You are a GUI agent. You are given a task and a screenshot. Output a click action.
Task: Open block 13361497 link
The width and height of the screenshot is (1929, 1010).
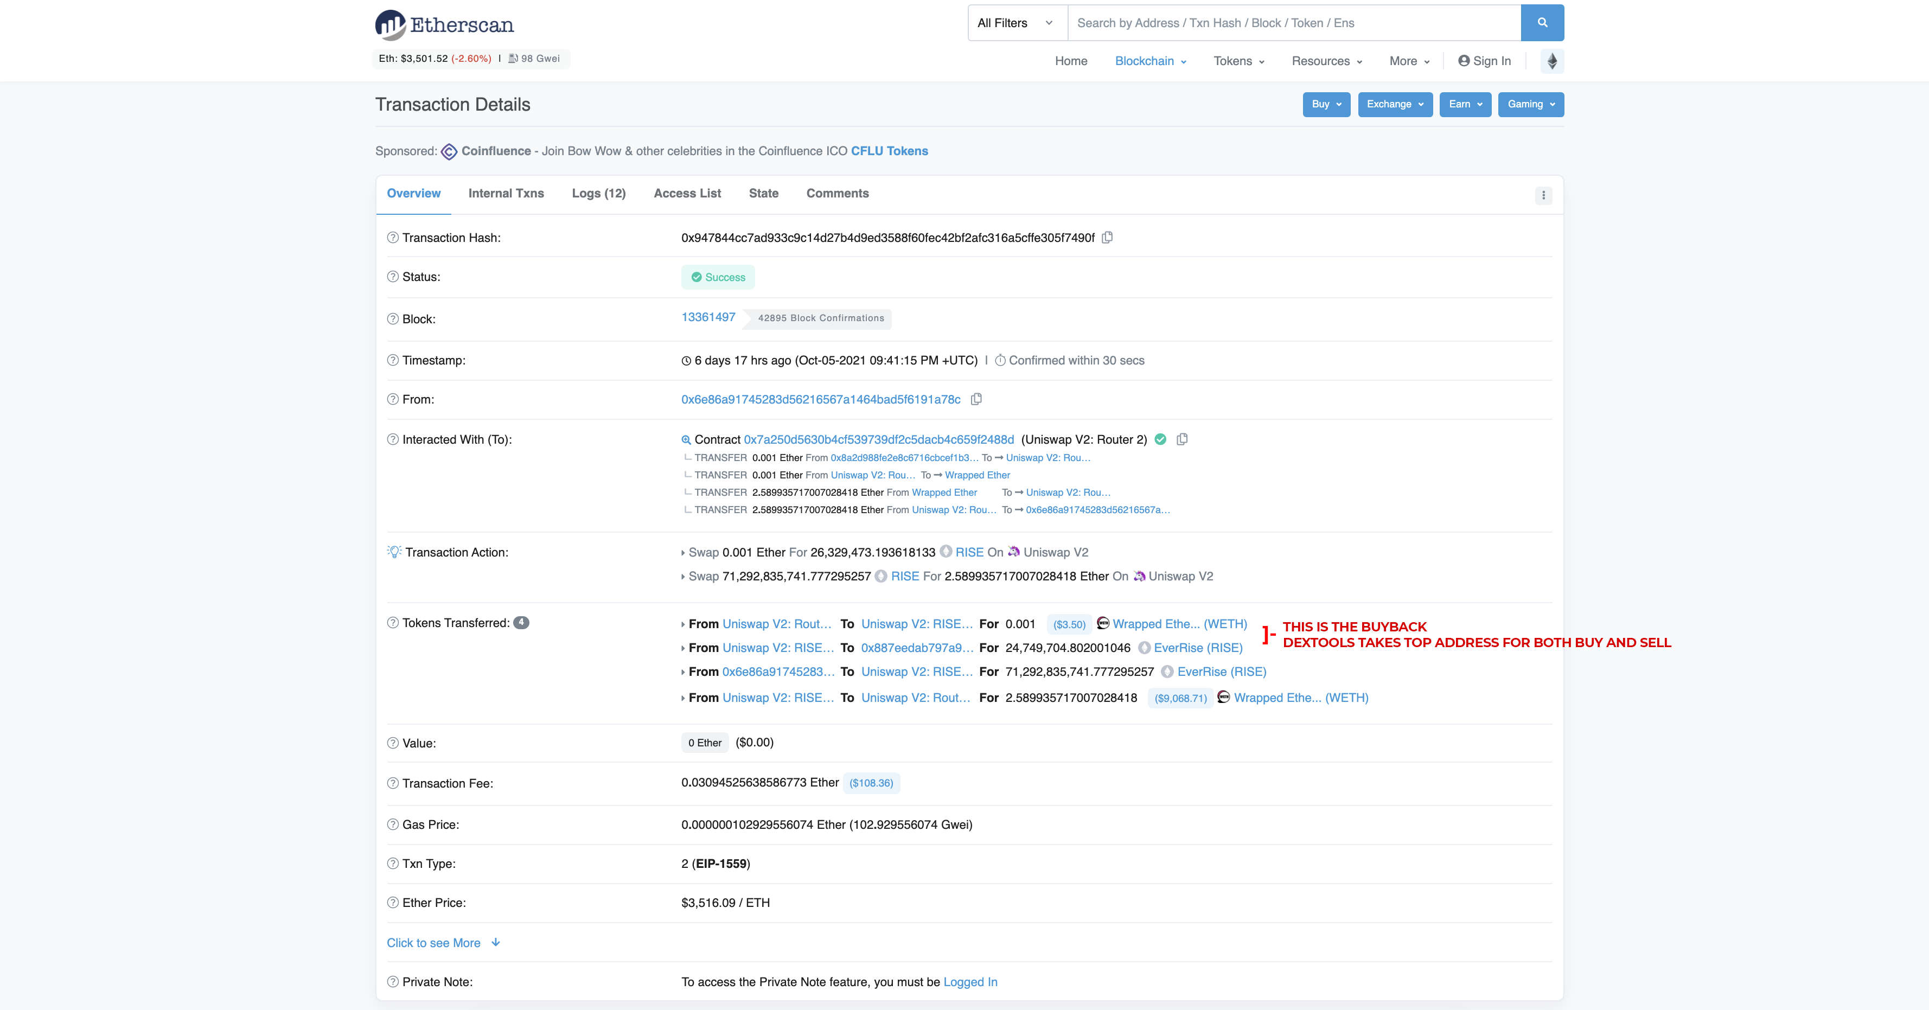[x=708, y=317]
